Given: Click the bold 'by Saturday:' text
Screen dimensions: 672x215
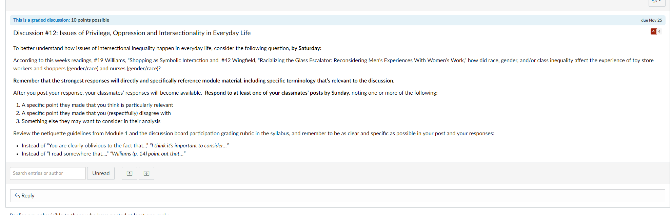Looking at the screenshot, I should pos(307,48).
